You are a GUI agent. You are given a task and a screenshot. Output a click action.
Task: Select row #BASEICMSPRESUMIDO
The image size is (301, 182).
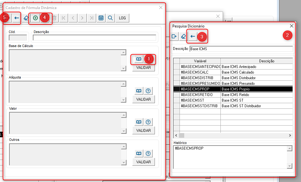[x=233, y=84]
